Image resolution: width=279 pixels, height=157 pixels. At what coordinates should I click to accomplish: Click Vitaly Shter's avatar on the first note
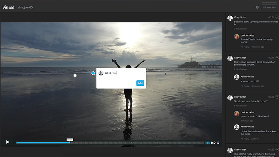(230, 18)
